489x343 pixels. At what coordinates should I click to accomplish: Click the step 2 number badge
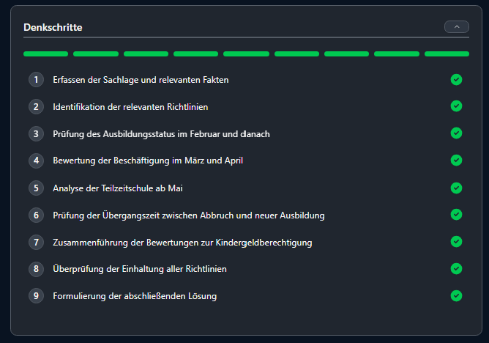click(x=36, y=106)
